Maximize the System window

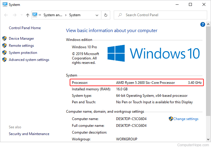(x=190, y=5)
